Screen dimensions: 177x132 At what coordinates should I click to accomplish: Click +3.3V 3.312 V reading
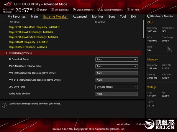(x=151, y=106)
